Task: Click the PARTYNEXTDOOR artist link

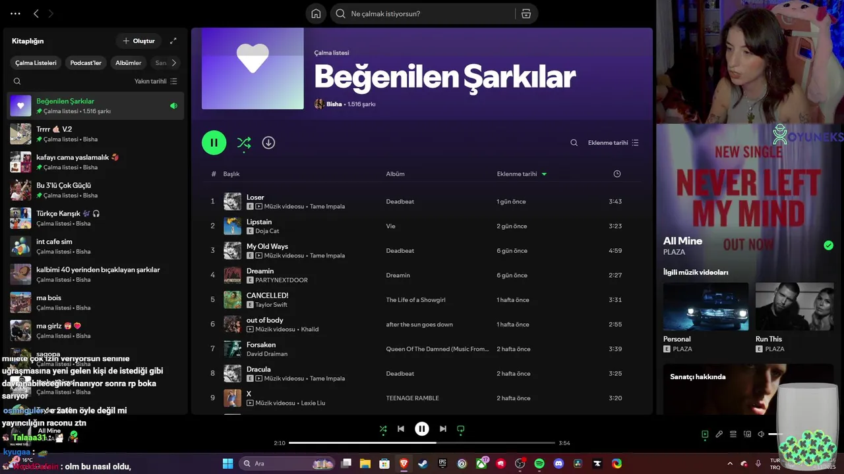Action: click(x=282, y=280)
